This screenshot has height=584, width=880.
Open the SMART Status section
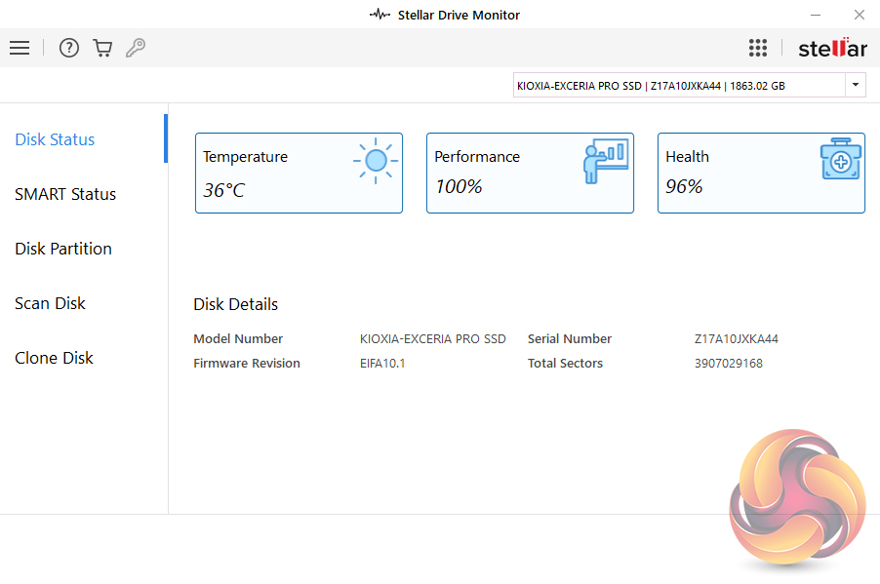click(x=65, y=194)
